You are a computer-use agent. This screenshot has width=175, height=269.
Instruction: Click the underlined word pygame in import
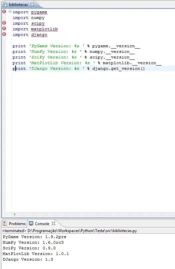[39, 12]
